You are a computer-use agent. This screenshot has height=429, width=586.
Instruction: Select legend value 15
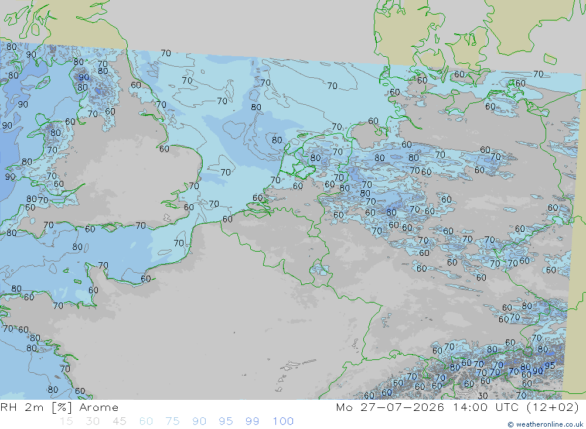point(66,421)
